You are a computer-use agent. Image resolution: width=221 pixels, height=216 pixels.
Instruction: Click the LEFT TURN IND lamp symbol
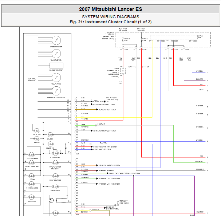point(31,155)
